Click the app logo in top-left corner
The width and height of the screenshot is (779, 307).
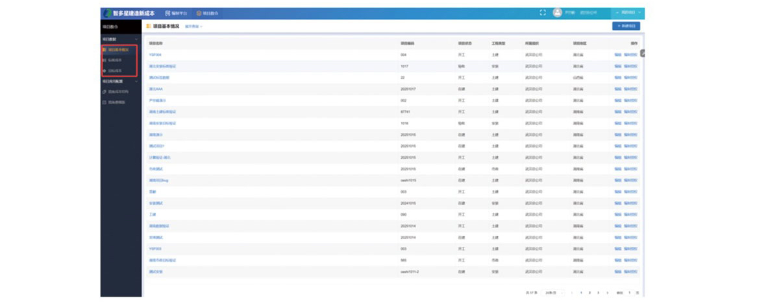tap(106, 13)
